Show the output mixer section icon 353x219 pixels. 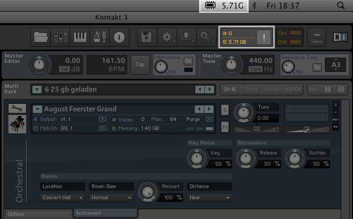point(60,37)
